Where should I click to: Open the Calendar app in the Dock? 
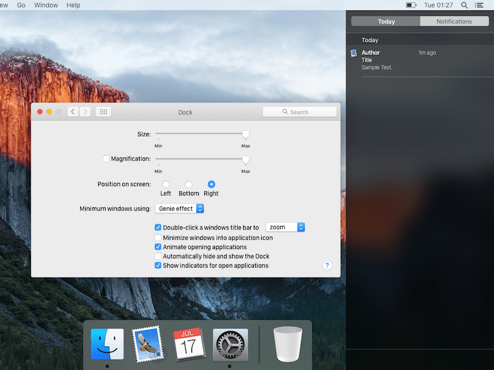[188, 344]
